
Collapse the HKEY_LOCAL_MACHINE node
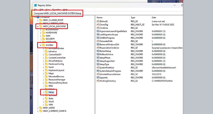(x=38, y=26)
